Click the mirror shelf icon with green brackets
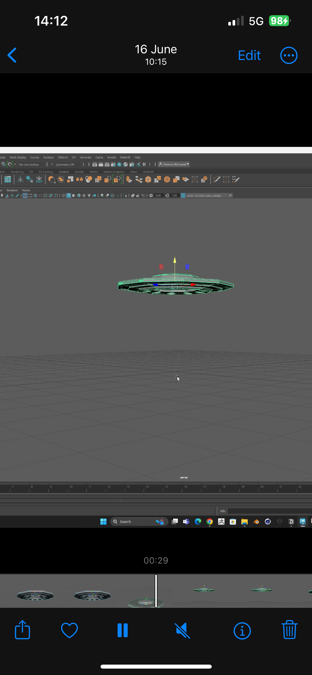Viewport: 312px width, 675px height. [x=117, y=179]
